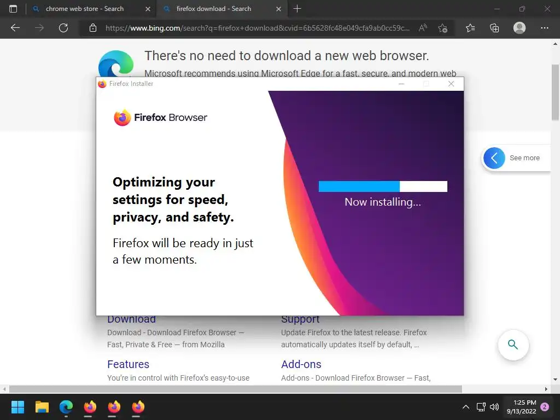Screen dimensions: 560x420
Task: Click Microsoft Edge taskbar icon
Action: [66, 407]
